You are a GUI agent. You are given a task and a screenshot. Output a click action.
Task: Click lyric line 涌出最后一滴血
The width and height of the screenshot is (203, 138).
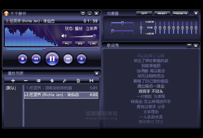click(x=151, y=86)
